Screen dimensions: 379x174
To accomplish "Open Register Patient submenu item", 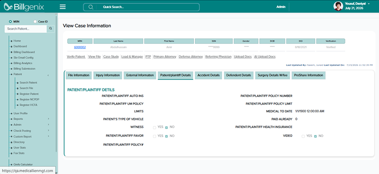I will (x=29, y=94).
